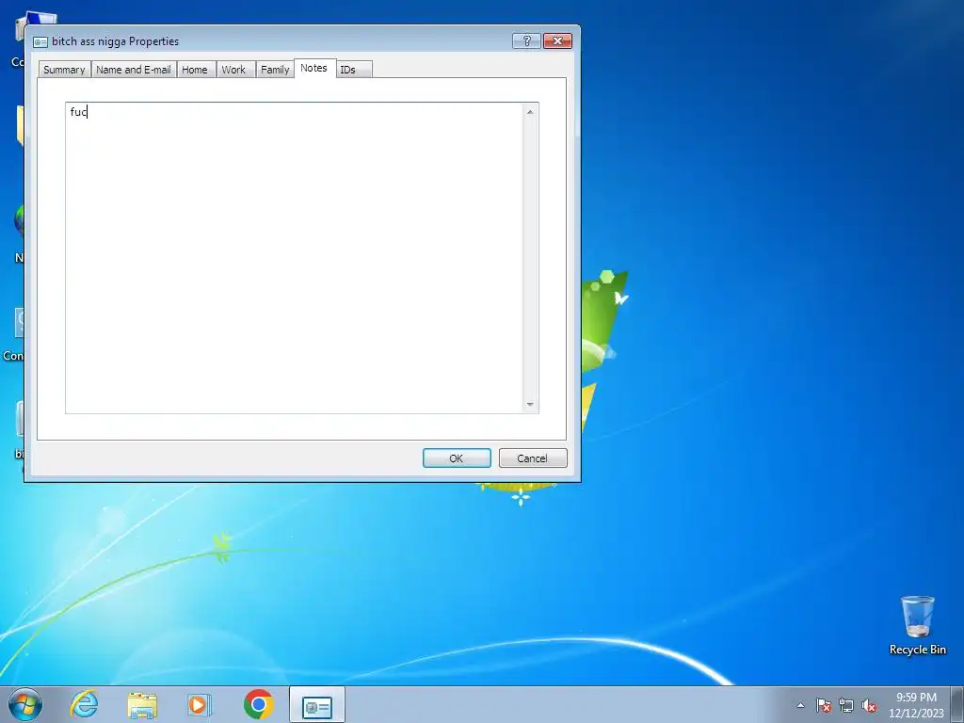
Task: Go to the Work tab
Action: (x=233, y=70)
